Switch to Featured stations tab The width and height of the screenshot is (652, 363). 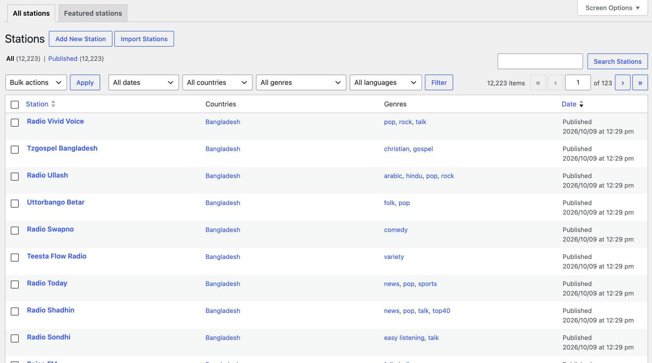click(93, 13)
